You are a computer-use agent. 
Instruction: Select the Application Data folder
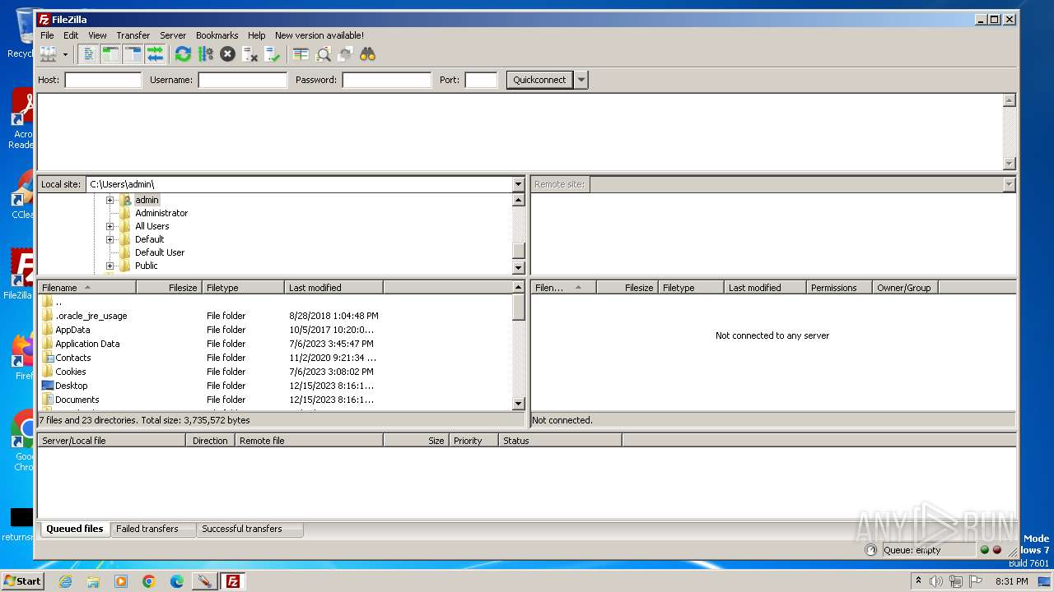coord(275,344)
